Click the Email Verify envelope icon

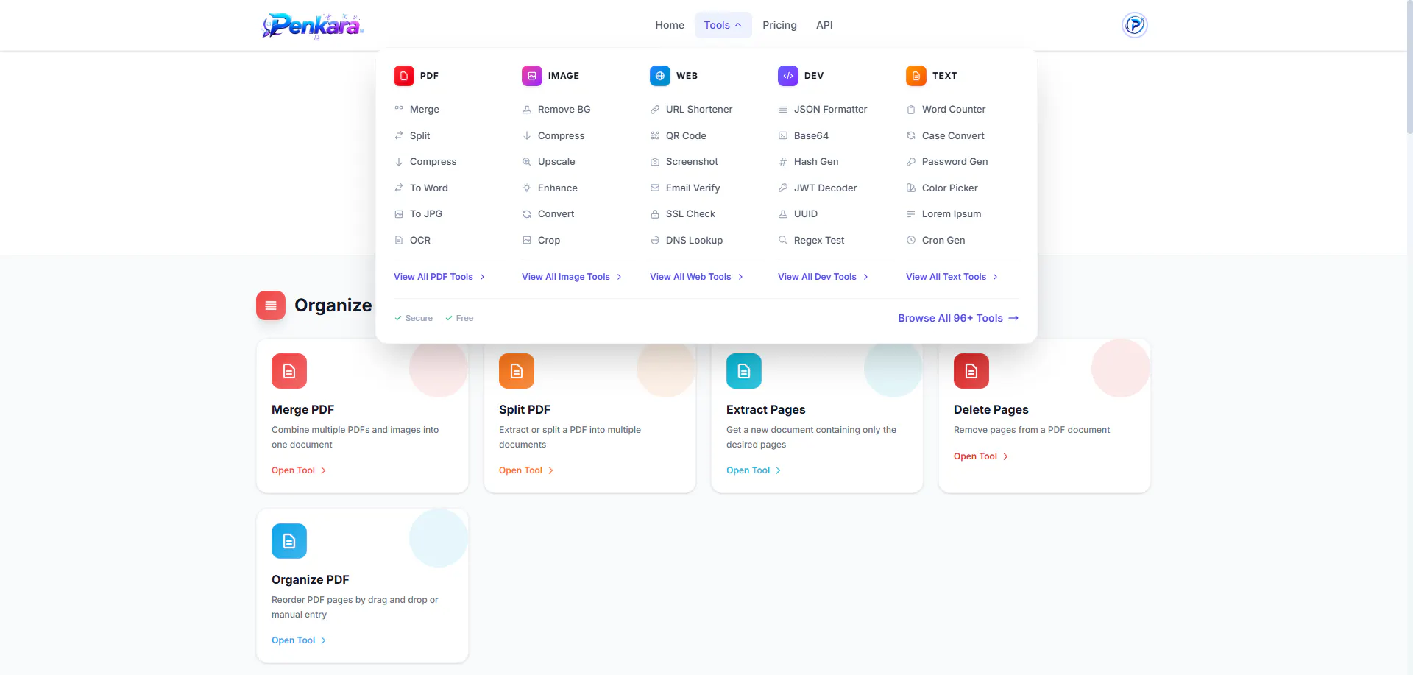coord(655,188)
